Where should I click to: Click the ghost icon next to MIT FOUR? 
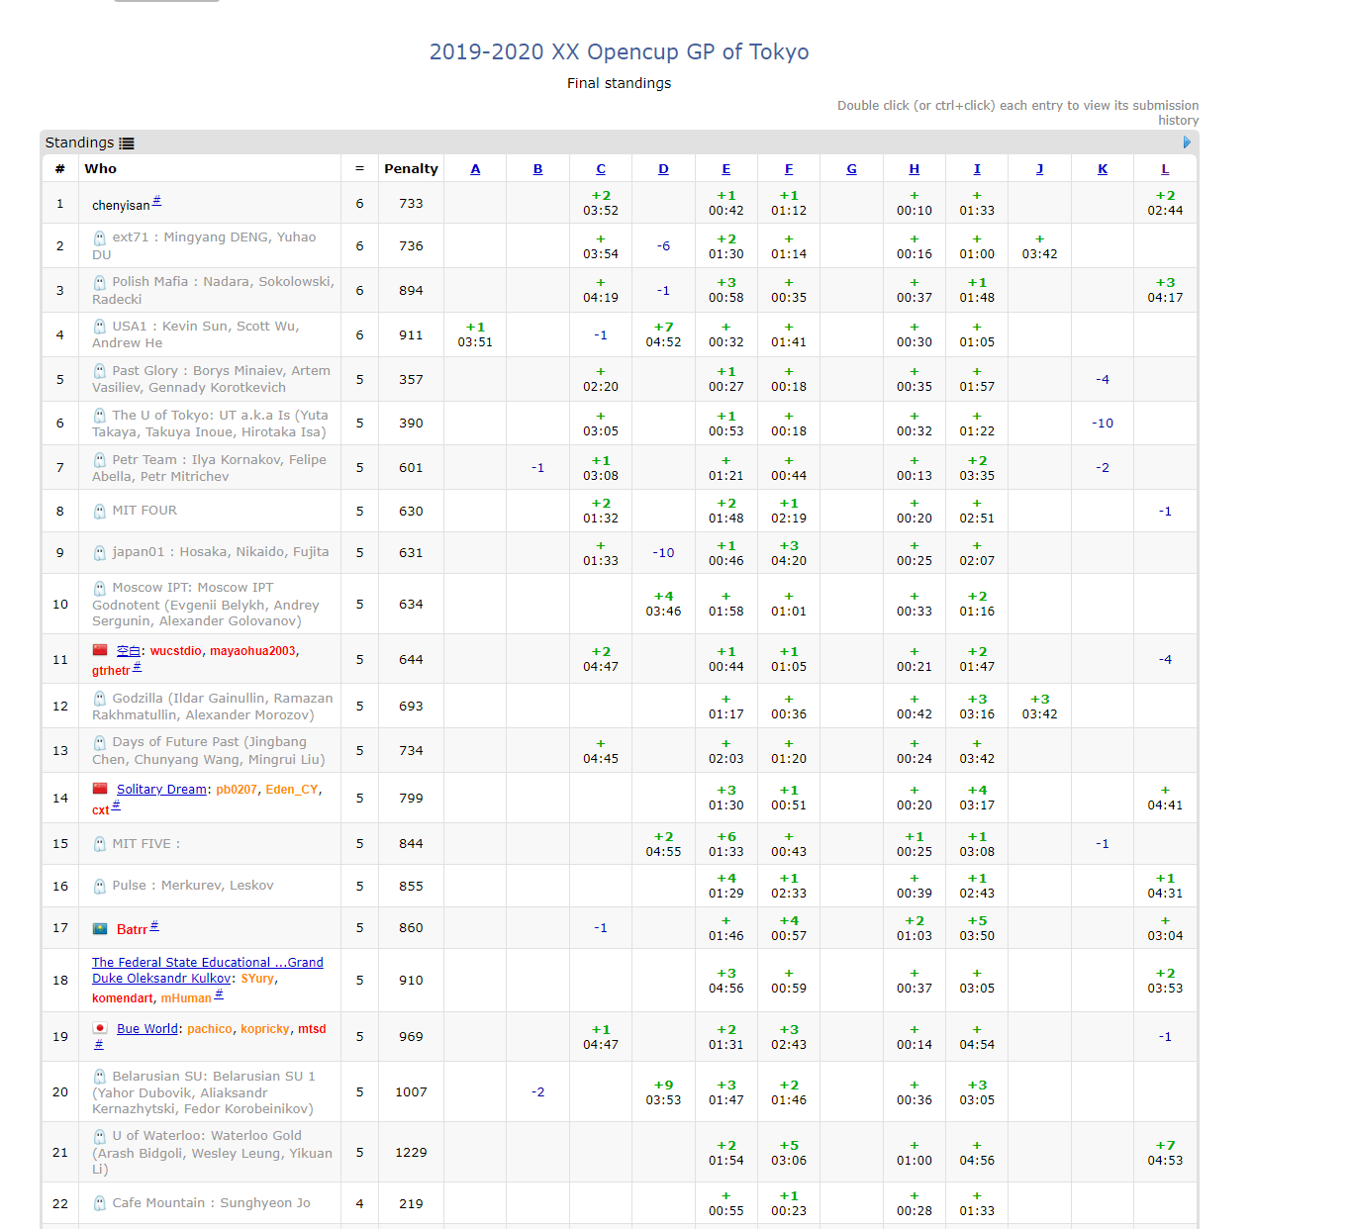click(x=100, y=511)
